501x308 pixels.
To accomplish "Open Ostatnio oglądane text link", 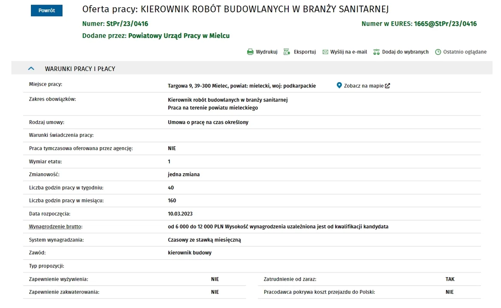I will coord(465,52).
